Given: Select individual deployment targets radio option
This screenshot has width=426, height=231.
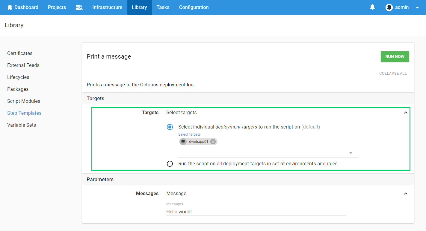Looking at the screenshot, I should (x=170, y=127).
